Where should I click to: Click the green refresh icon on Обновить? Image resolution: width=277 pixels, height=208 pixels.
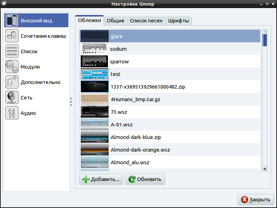point(132,179)
